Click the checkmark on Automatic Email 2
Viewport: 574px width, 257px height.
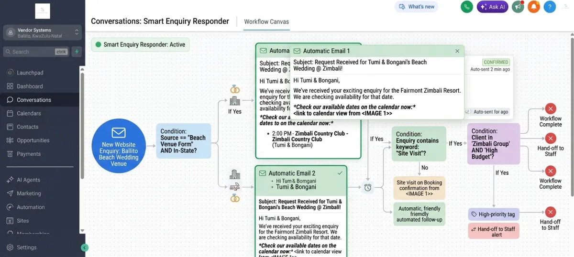pyautogui.click(x=340, y=173)
